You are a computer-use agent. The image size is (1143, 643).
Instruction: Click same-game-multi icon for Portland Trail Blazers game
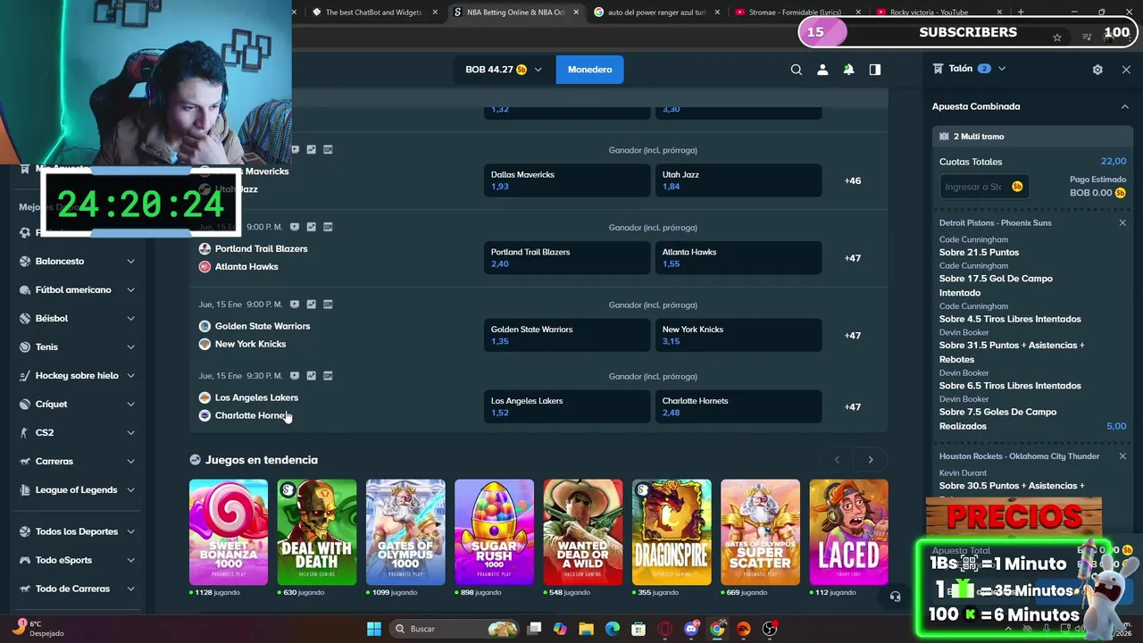(x=328, y=227)
